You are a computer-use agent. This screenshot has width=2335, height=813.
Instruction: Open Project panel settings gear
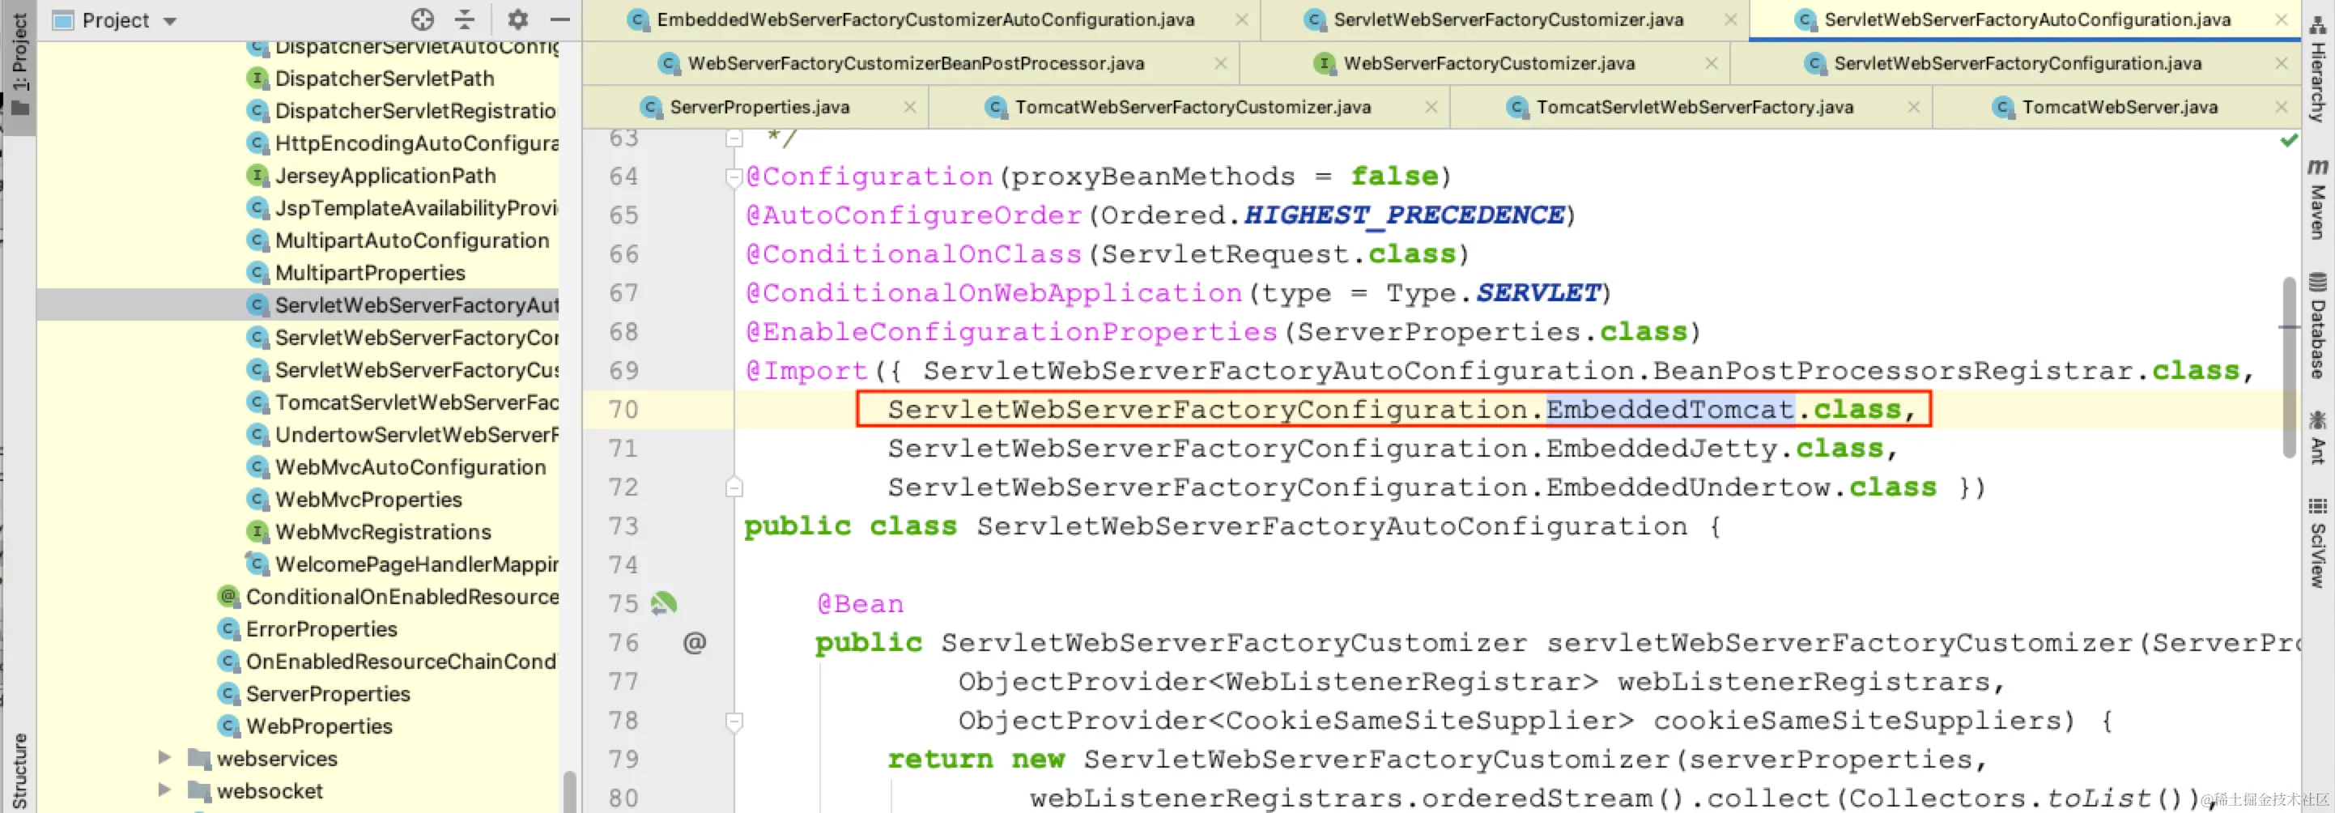[x=517, y=19]
